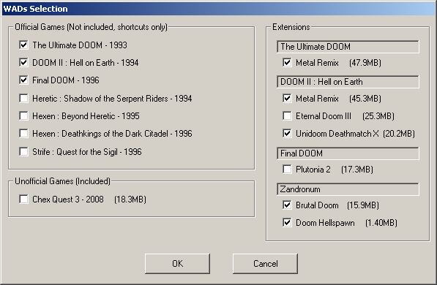Check Hexen : Deathkings of the Dark Citadel

coord(23,134)
